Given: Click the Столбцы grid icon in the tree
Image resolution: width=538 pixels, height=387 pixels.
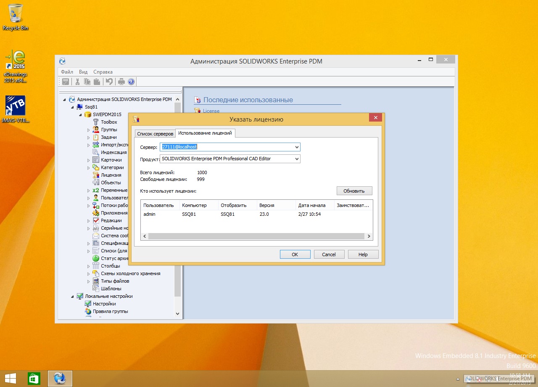Looking at the screenshot, I should coord(96,266).
